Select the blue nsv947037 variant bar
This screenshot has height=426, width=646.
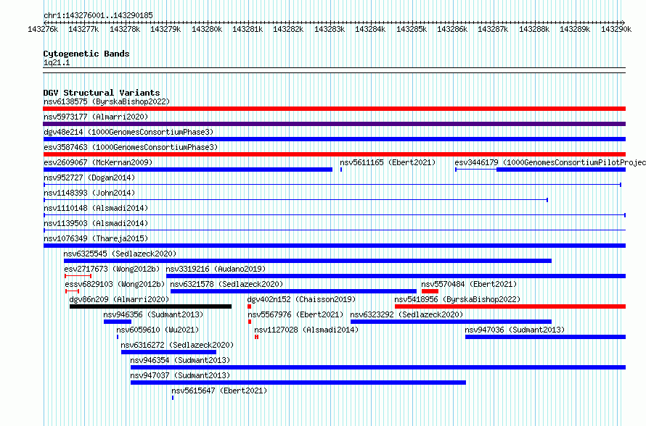click(298, 383)
